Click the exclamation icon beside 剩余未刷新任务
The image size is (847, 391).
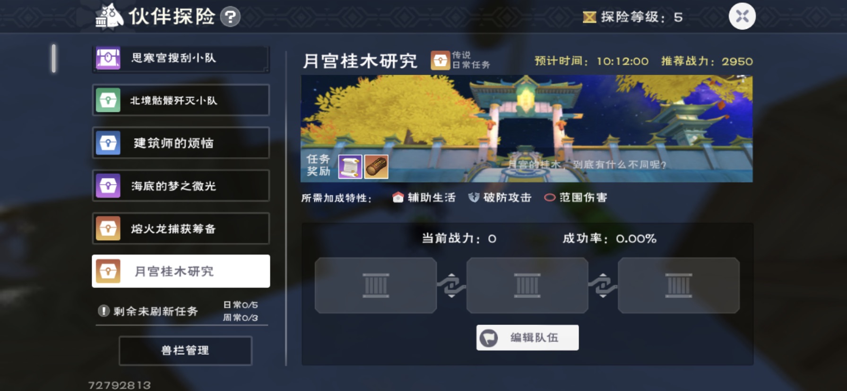[104, 311]
